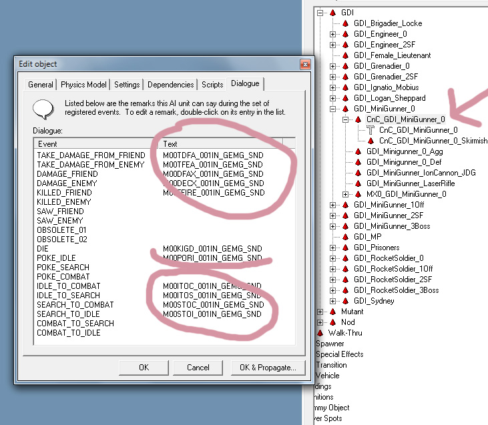Viewport: 488px width, 425px height.
Task: Click the speech bubble dialogue icon
Action: click(x=43, y=108)
